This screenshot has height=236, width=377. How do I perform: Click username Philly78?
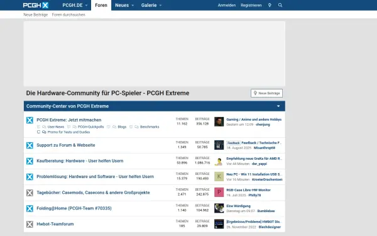click(254, 195)
